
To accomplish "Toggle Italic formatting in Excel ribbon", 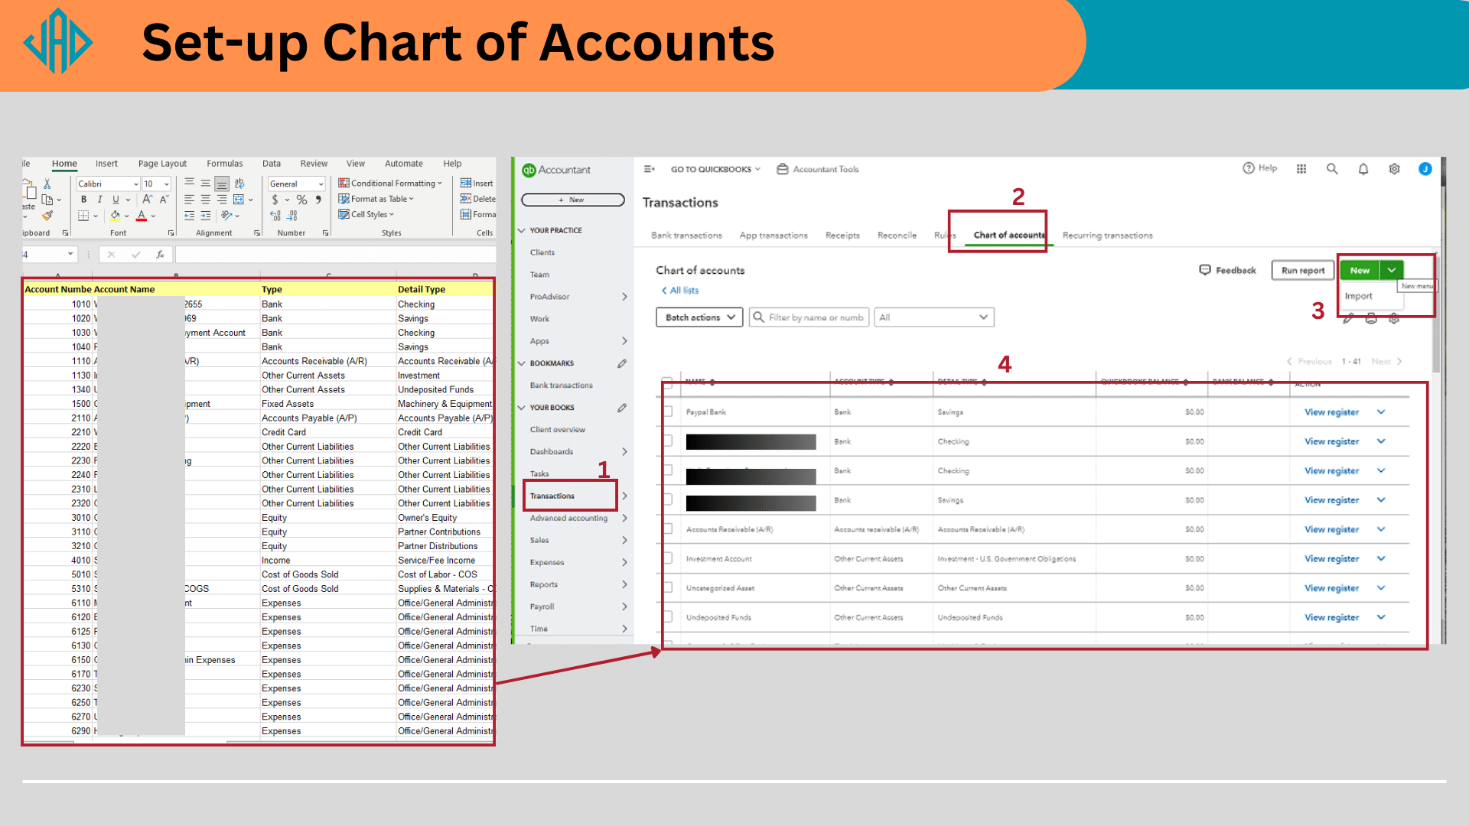I will pyautogui.click(x=99, y=200).
